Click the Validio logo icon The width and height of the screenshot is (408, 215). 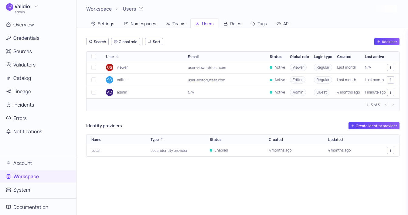coord(10,7)
